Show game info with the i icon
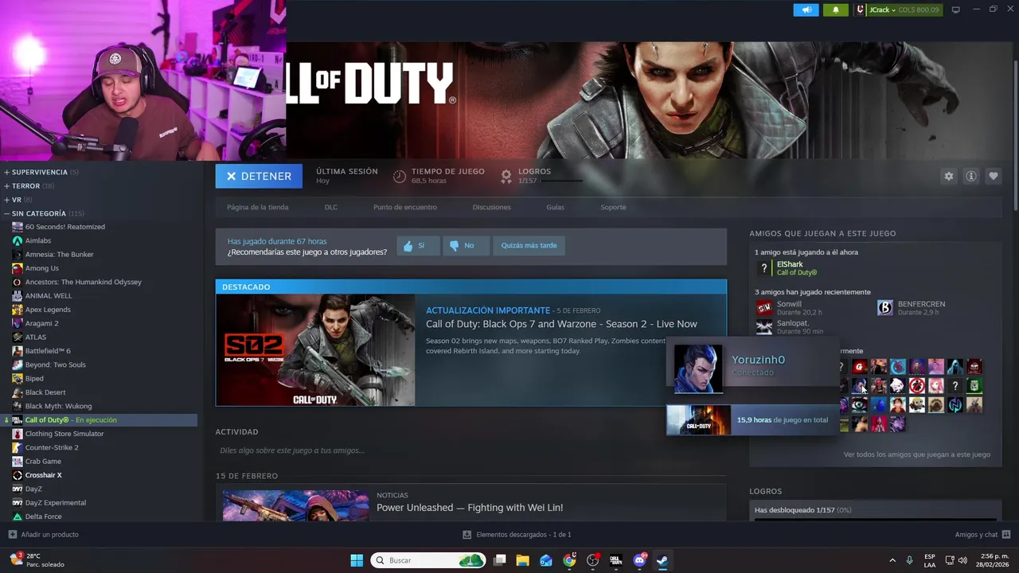 (x=970, y=176)
